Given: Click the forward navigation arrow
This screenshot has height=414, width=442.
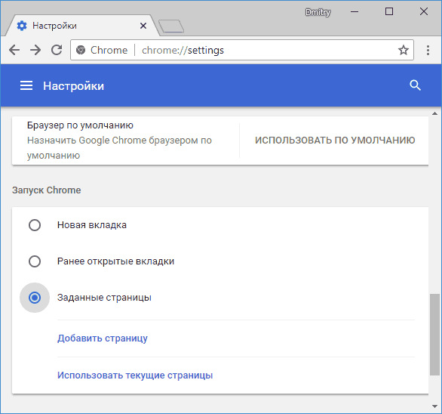Looking at the screenshot, I should tap(35, 51).
